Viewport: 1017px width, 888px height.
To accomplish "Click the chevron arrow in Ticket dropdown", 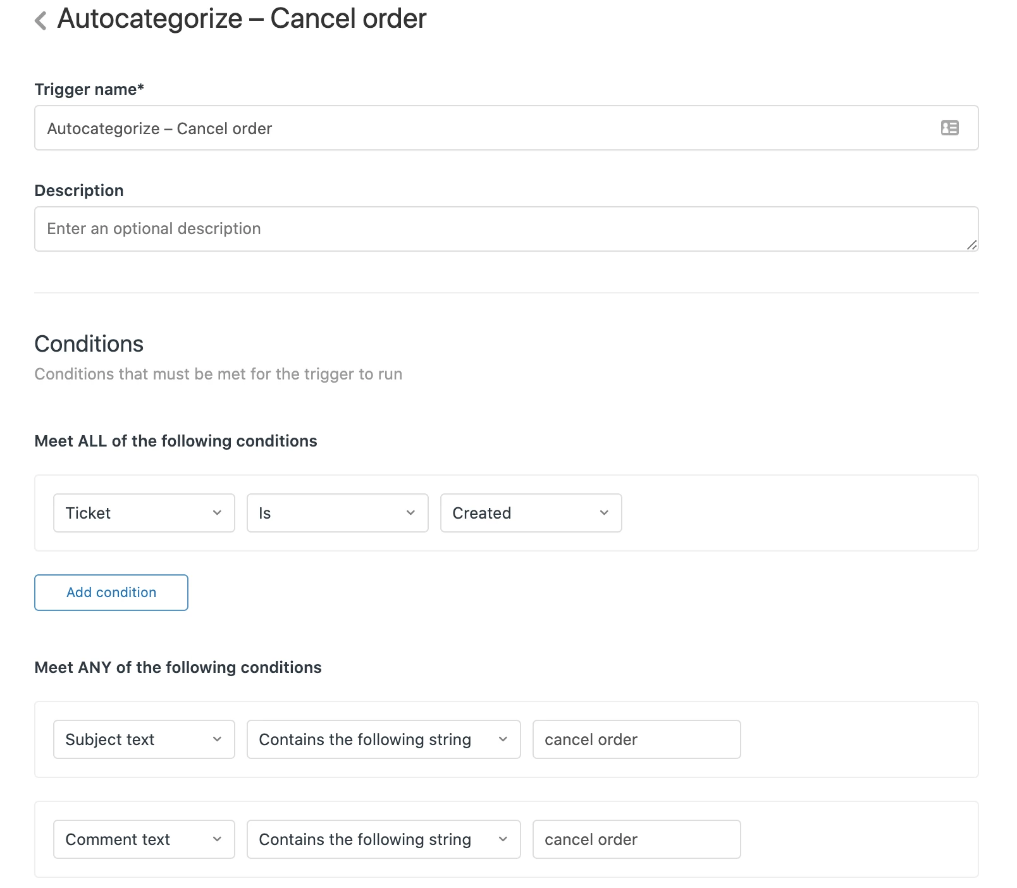I will 217,513.
